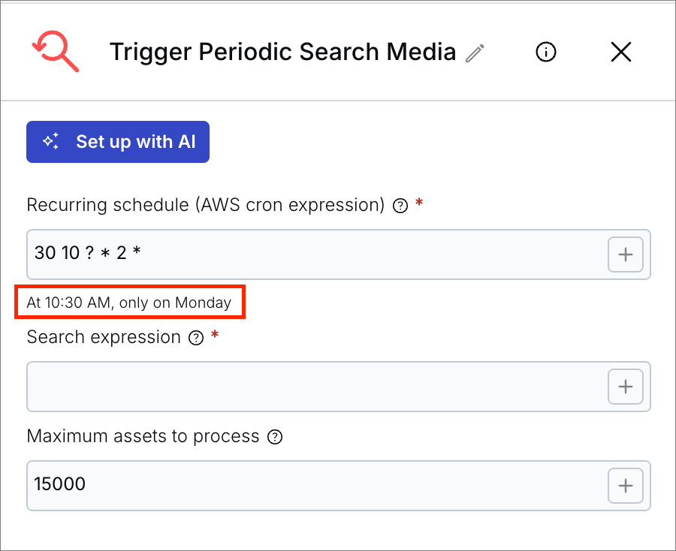Image resolution: width=676 pixels, height=551 pixels.
Task: Click into the cron expression input
Action: click(x=315, y=254)
